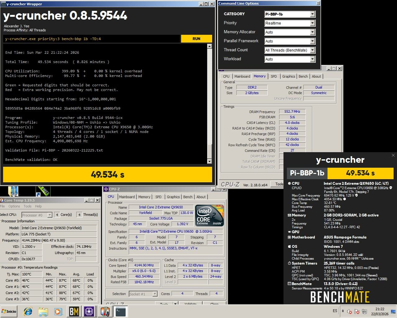The height and width of the screenshot is (318, 397).
Task: Click System Timers section icon in BenchMate panel
Action: coord(289,263)
